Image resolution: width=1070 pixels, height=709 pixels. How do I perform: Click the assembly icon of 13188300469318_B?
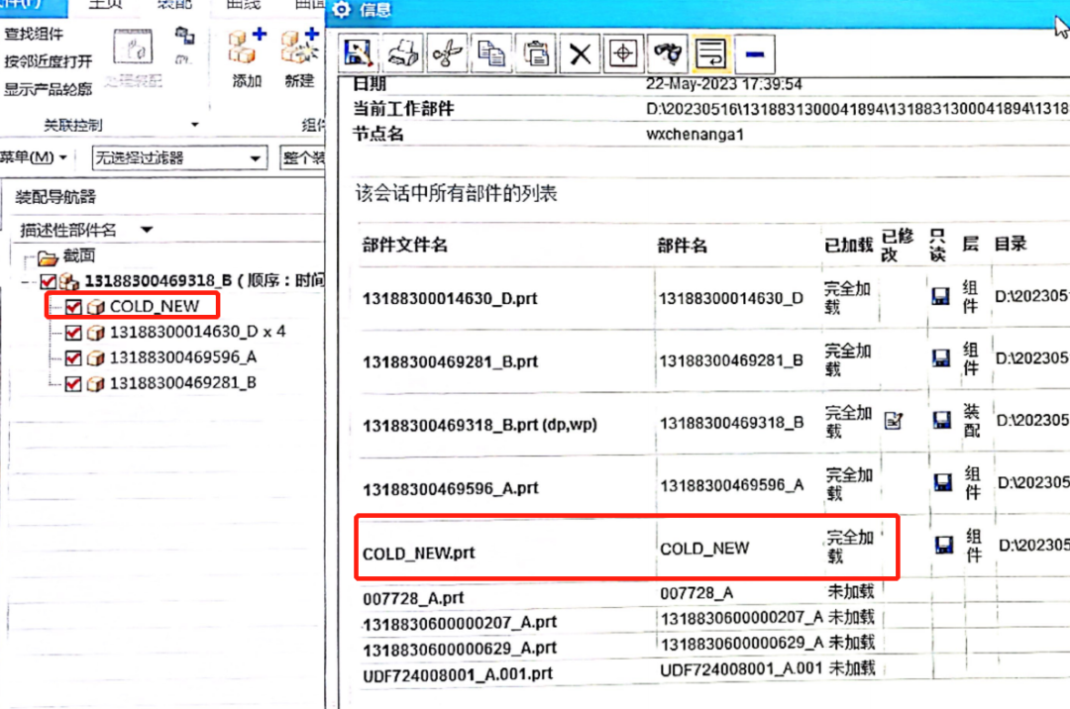click(69, 281)
